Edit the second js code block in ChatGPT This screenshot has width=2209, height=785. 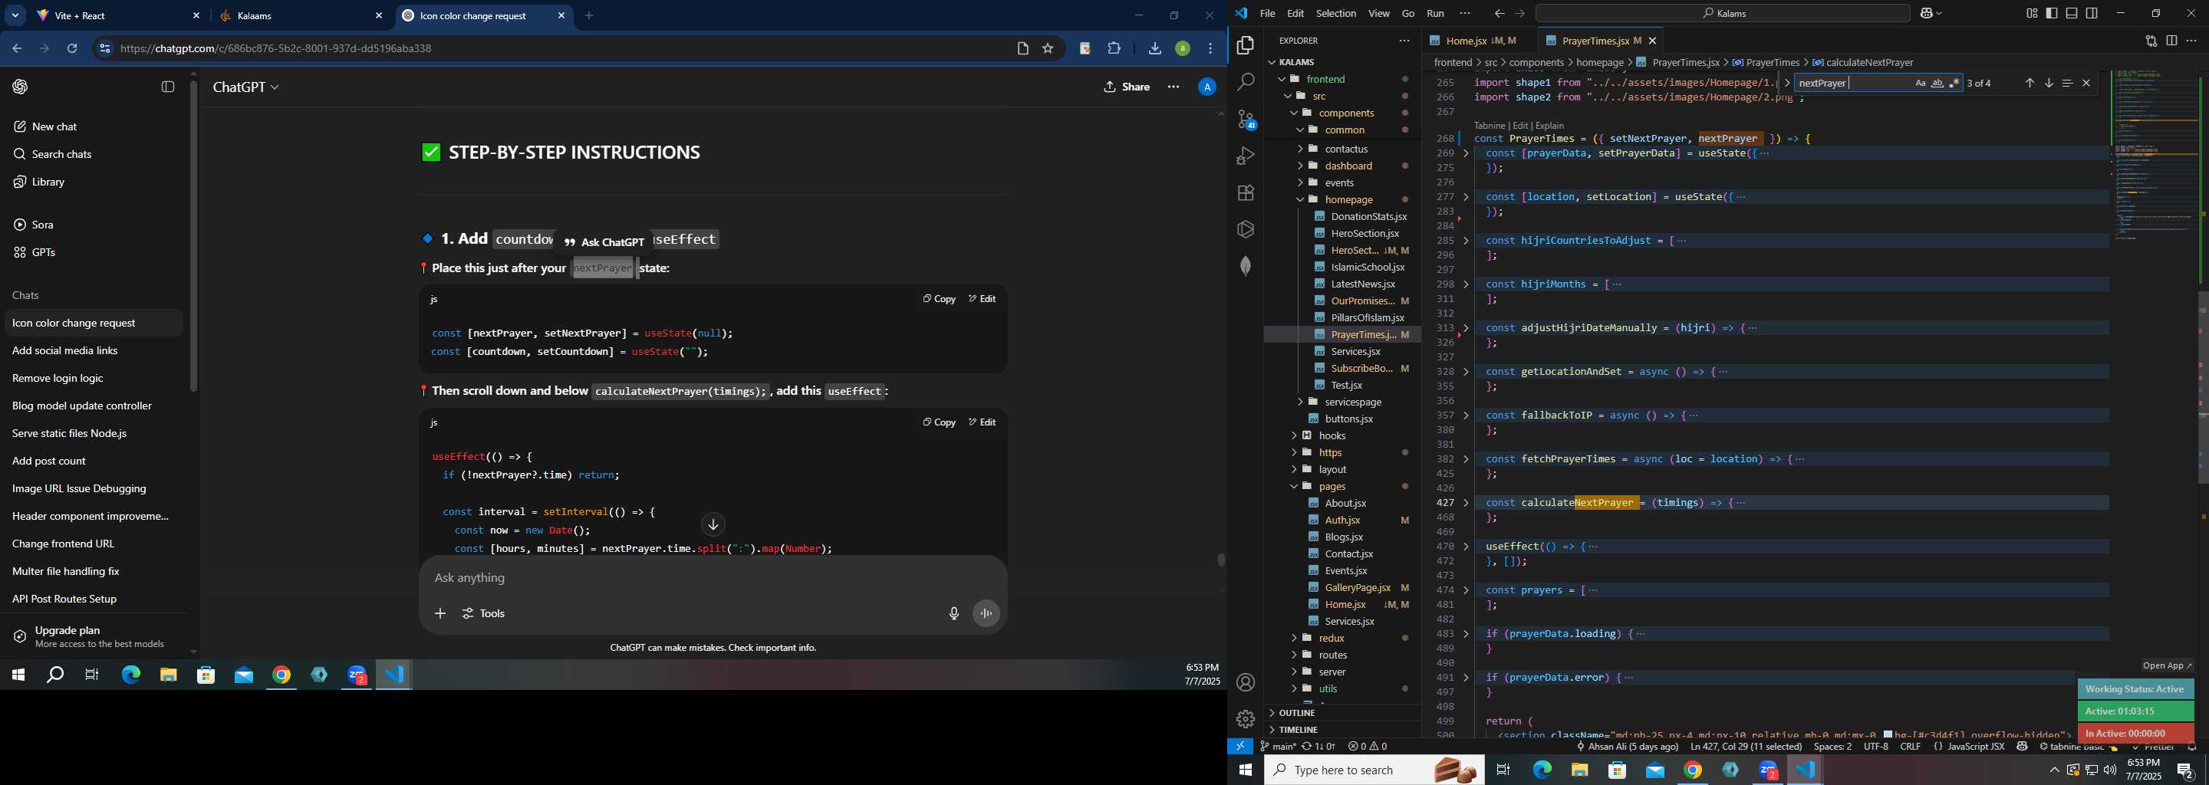tap(983, 422)
